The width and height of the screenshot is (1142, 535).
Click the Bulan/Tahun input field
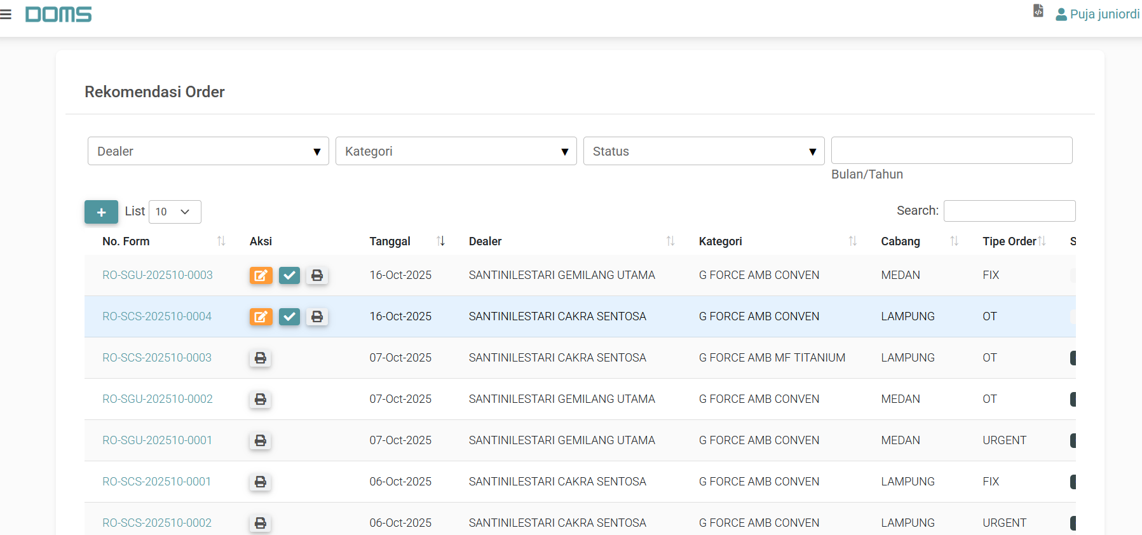coord(951,151)
